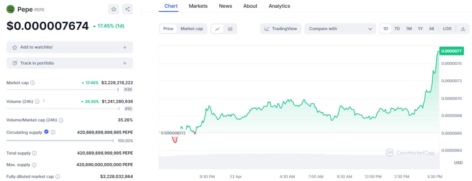Show the Price chart
This screenshot has width=472, height=181.
click(168, 29)
